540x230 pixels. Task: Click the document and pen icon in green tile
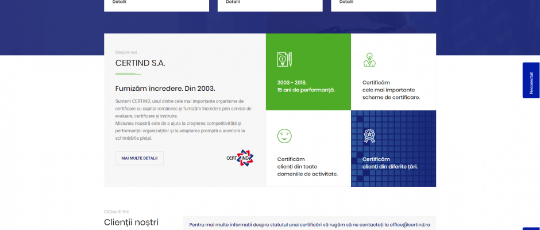284,59
